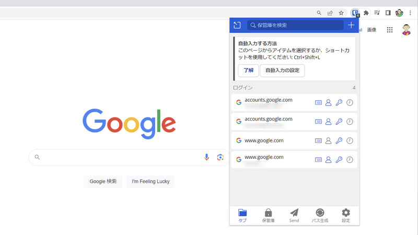Image resolution: width=418 pixels, height=235 pixels.
Task: Open the Chrome profile avatar in toolbar
Action: point(399,13)
